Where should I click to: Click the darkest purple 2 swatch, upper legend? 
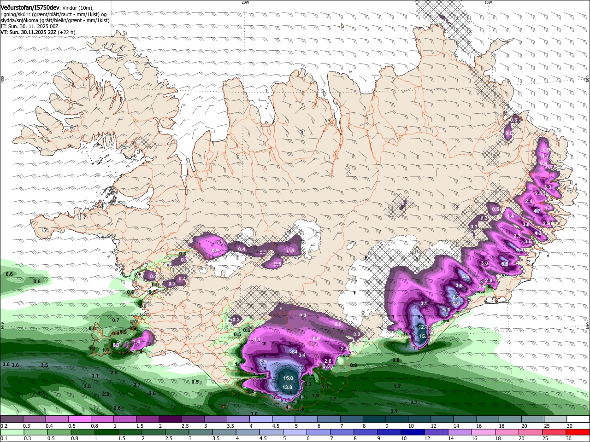[x=170, y=419]
